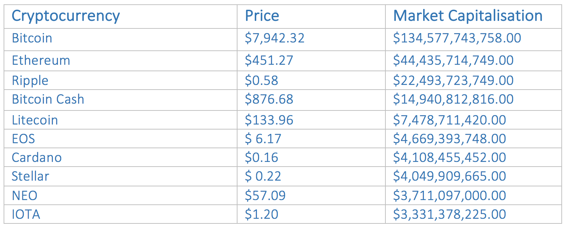Select the Bitcoin Cash cell
This screenshot has width=570, height=231.
(x=48, y=99)
